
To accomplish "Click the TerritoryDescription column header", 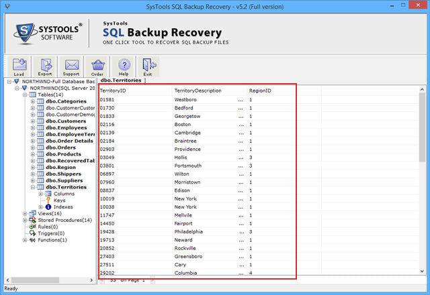I will coord(210,91).
